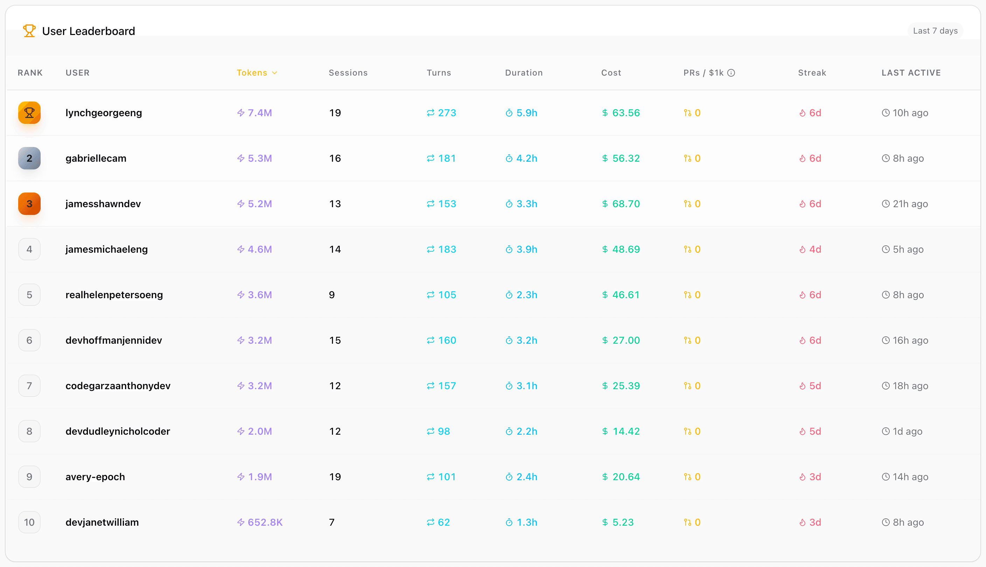986x567 pixels.
Task: Click the trophy icon beside User Leaderboard
Action: 29,31
